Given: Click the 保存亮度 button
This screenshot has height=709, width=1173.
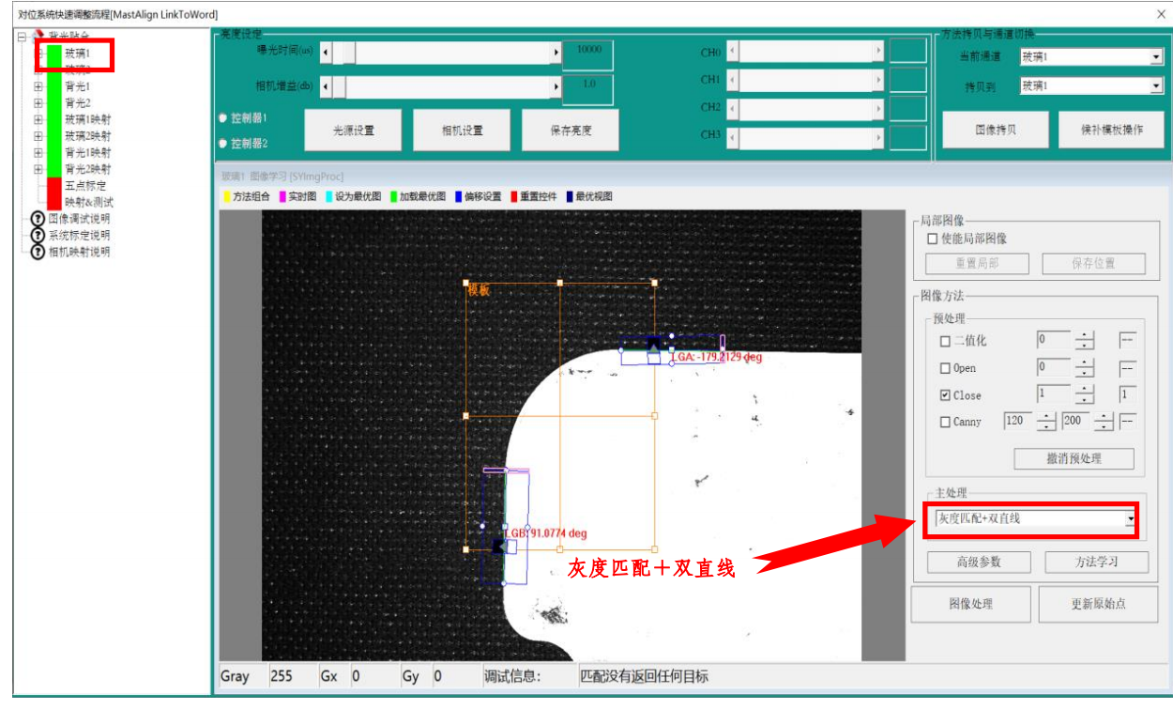Looking at the screenshot, I should click(x=571, y=131).
